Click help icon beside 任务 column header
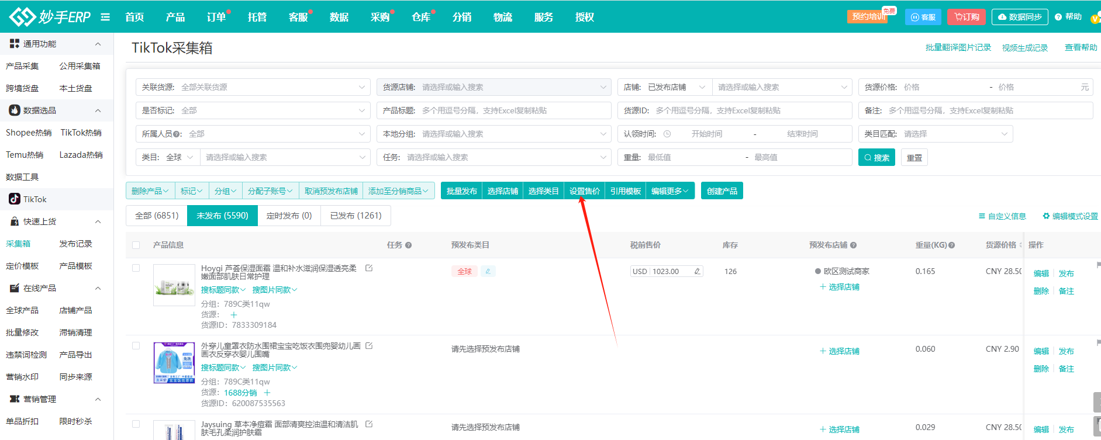Image resolution: width=1101 pixels, height=440 pixels. [x=409, y=245]
